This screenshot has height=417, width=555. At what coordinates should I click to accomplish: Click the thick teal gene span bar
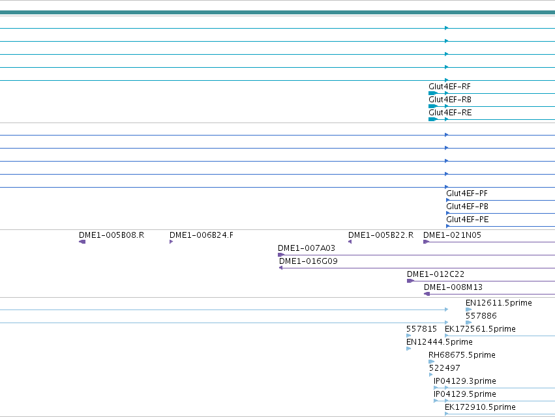(x=278, y=12)
